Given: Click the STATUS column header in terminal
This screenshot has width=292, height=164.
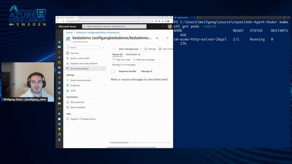Looking at the screenshot, I should [256, 31].
